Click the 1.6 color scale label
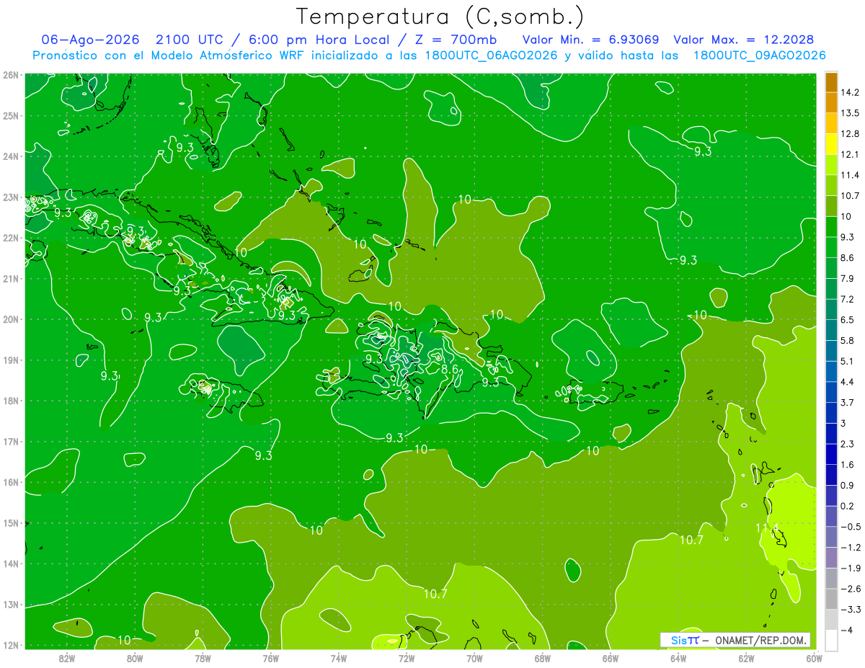 [x=848, y=464]
